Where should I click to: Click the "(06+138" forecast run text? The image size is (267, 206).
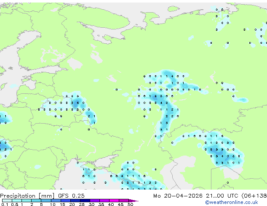254,196
